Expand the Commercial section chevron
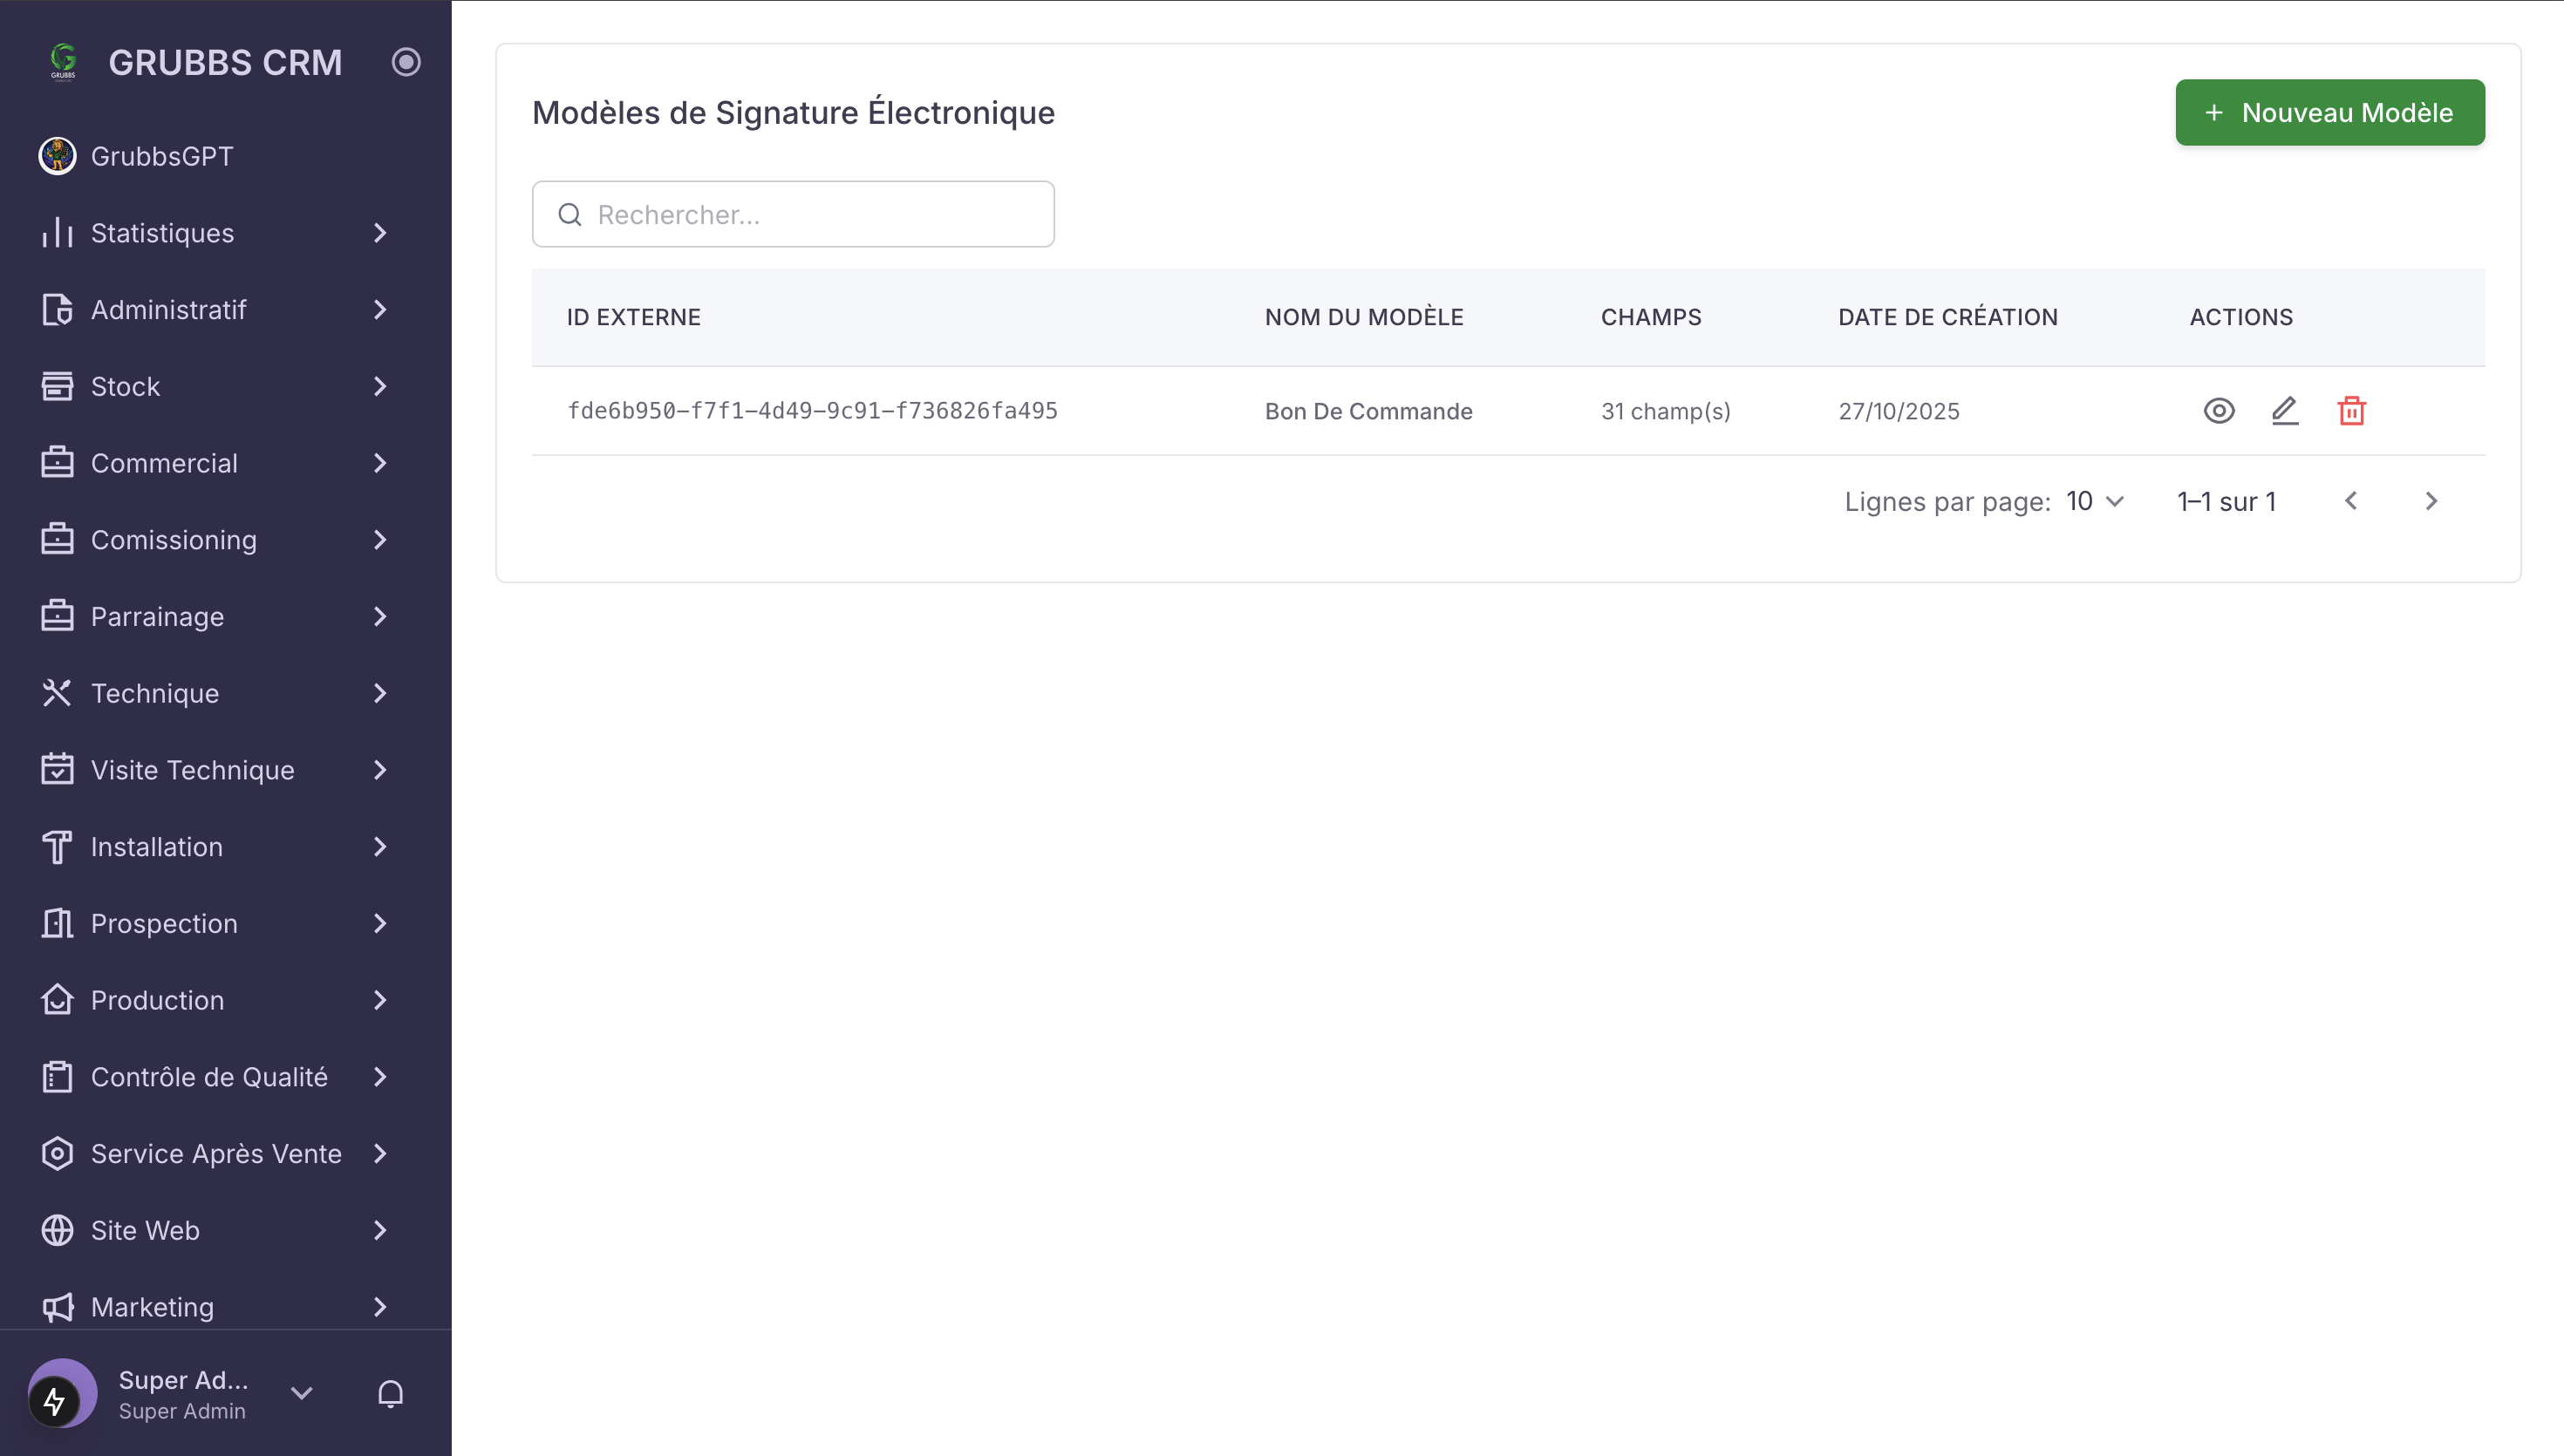Image resolution: width=2564 pixels, height=1456 pixels. (380, 463)
